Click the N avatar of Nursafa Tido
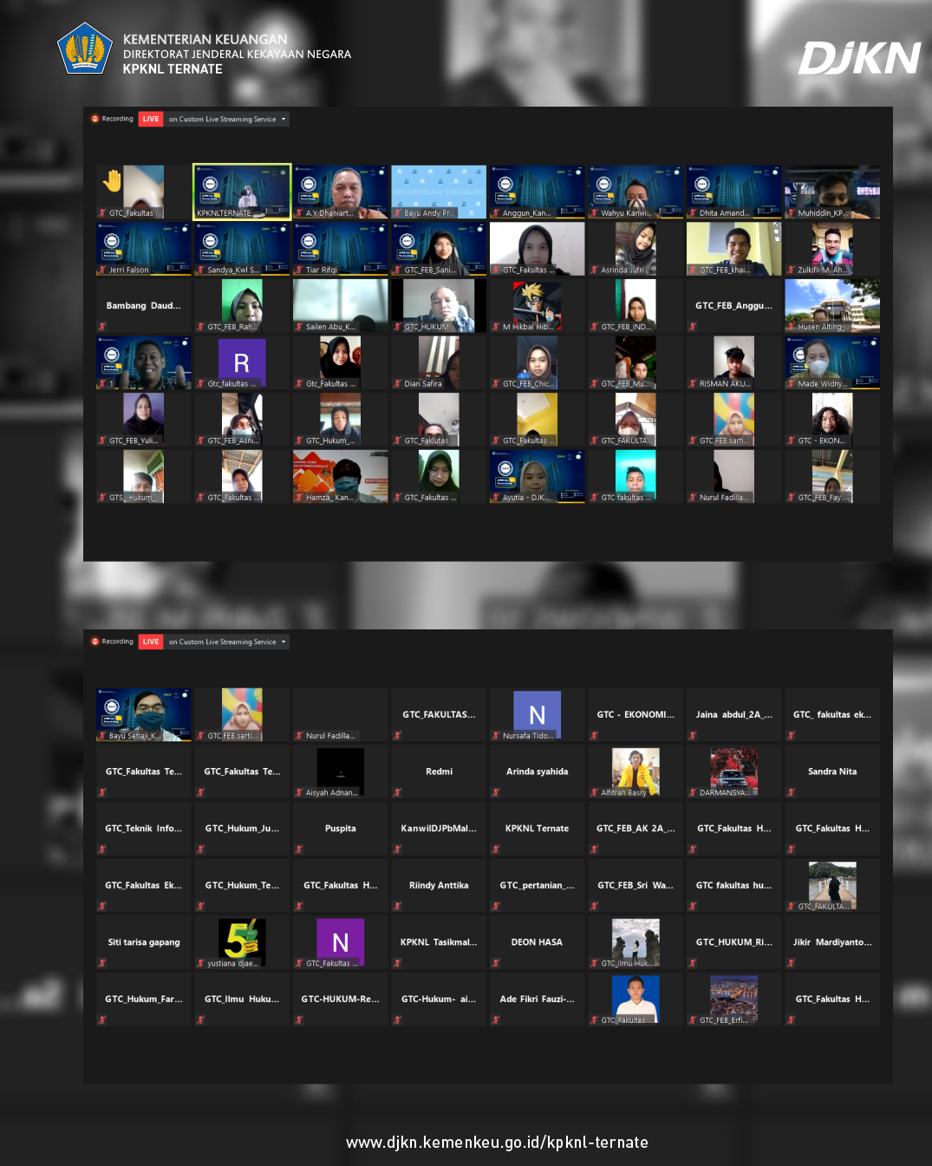Image resolution: width=932 pixels, height=1166 pixels. (x=537, y=714)
